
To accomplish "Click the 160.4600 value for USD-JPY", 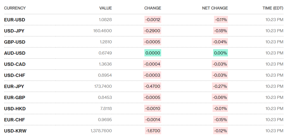I will [x=102, y=31].
